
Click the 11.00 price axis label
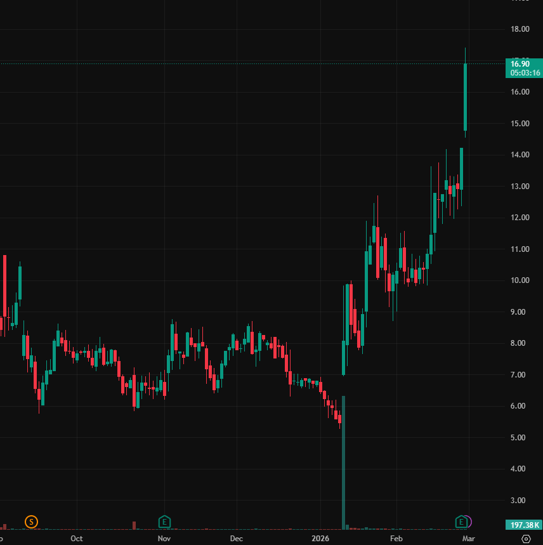[520, 249]
